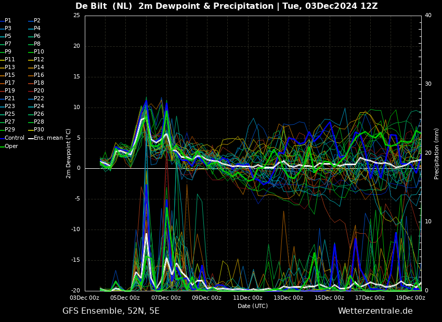Select the Oper legend entry
Screen dimensions: 442x322
11,146
